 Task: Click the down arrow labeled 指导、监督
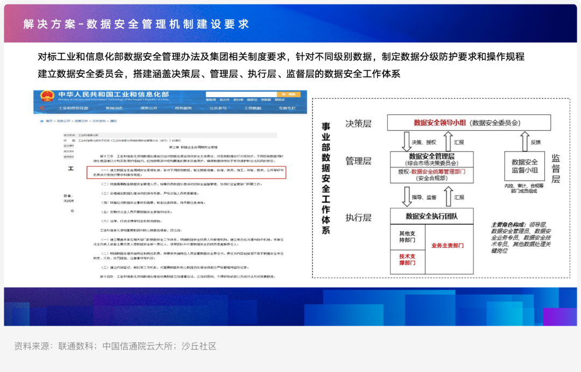tap(405, 197)
